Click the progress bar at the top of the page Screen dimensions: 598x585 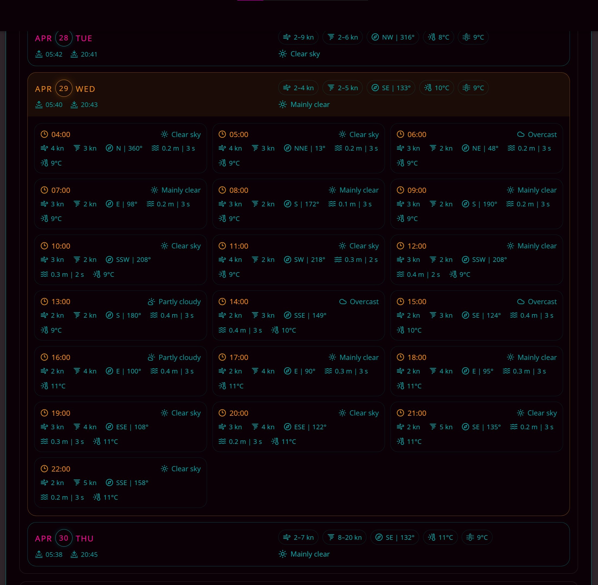coord(302,0)
